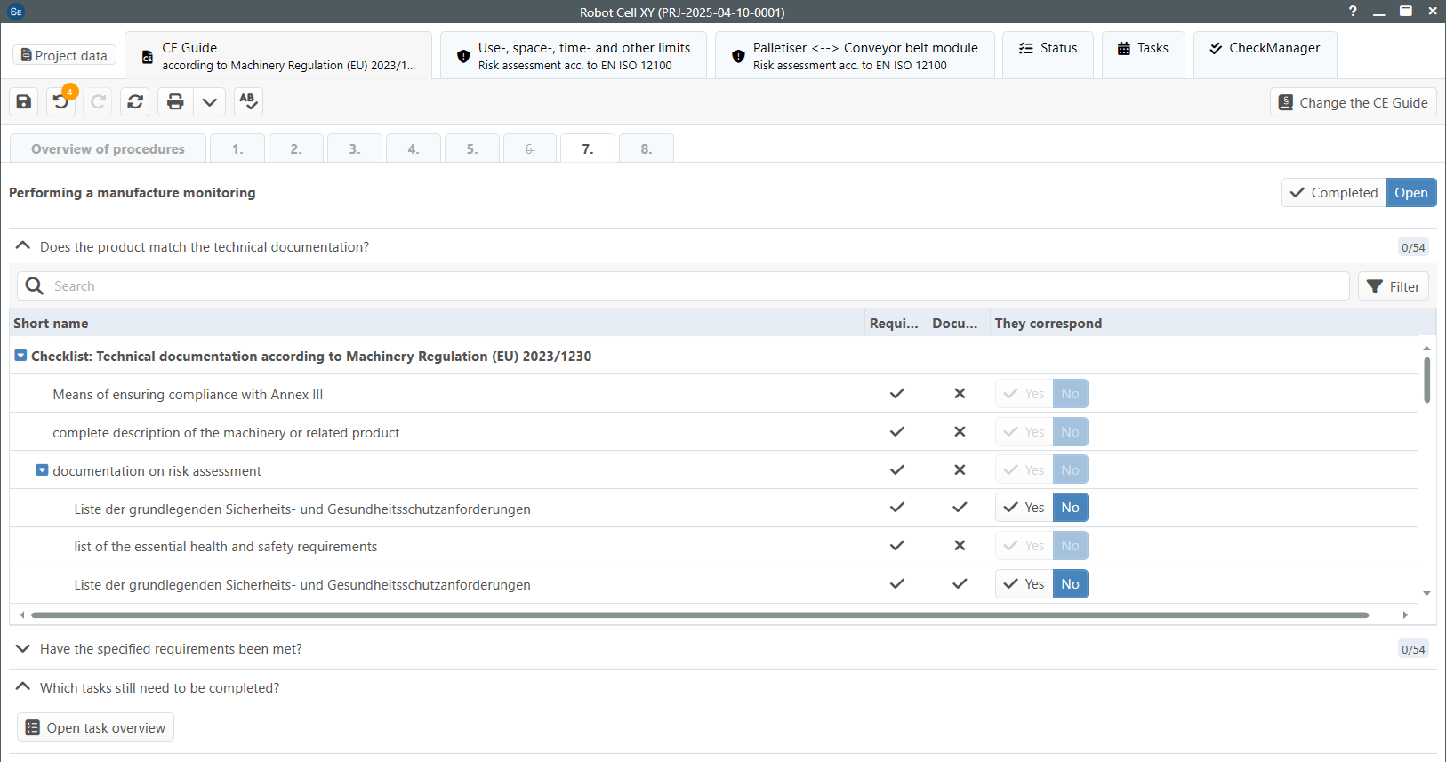1446x762 pixels.
Task: Set the procedure step status to Open
Action: point(1411,193)
